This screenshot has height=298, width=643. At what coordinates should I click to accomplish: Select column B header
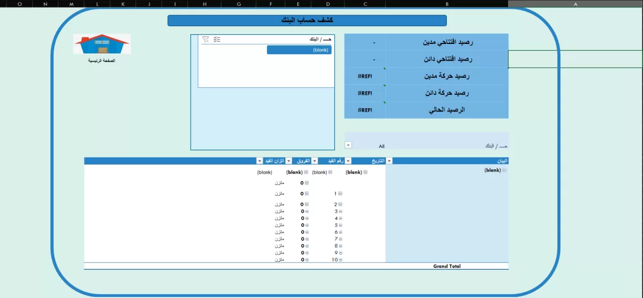447,4
